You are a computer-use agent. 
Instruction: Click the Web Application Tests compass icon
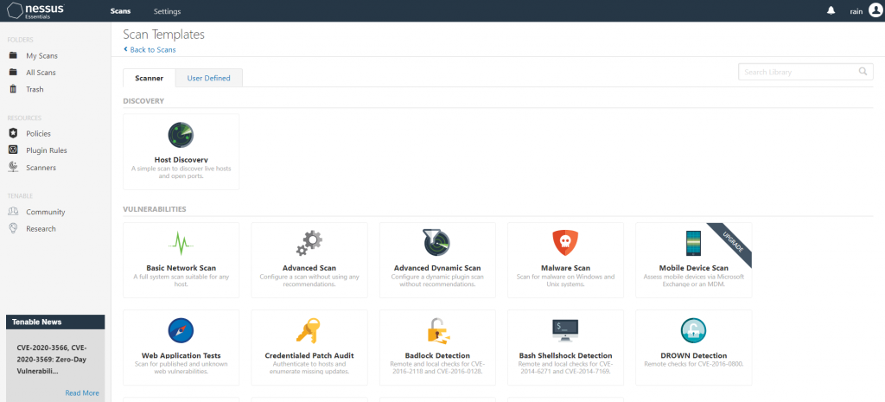point(181,331)
